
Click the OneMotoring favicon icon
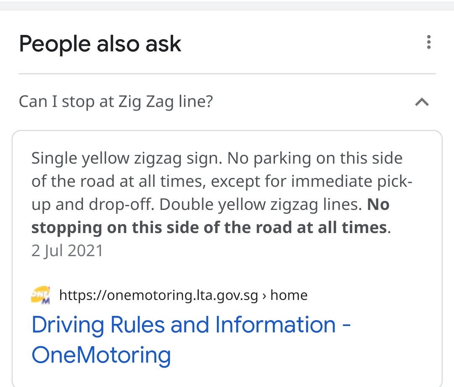click(40, 295)
